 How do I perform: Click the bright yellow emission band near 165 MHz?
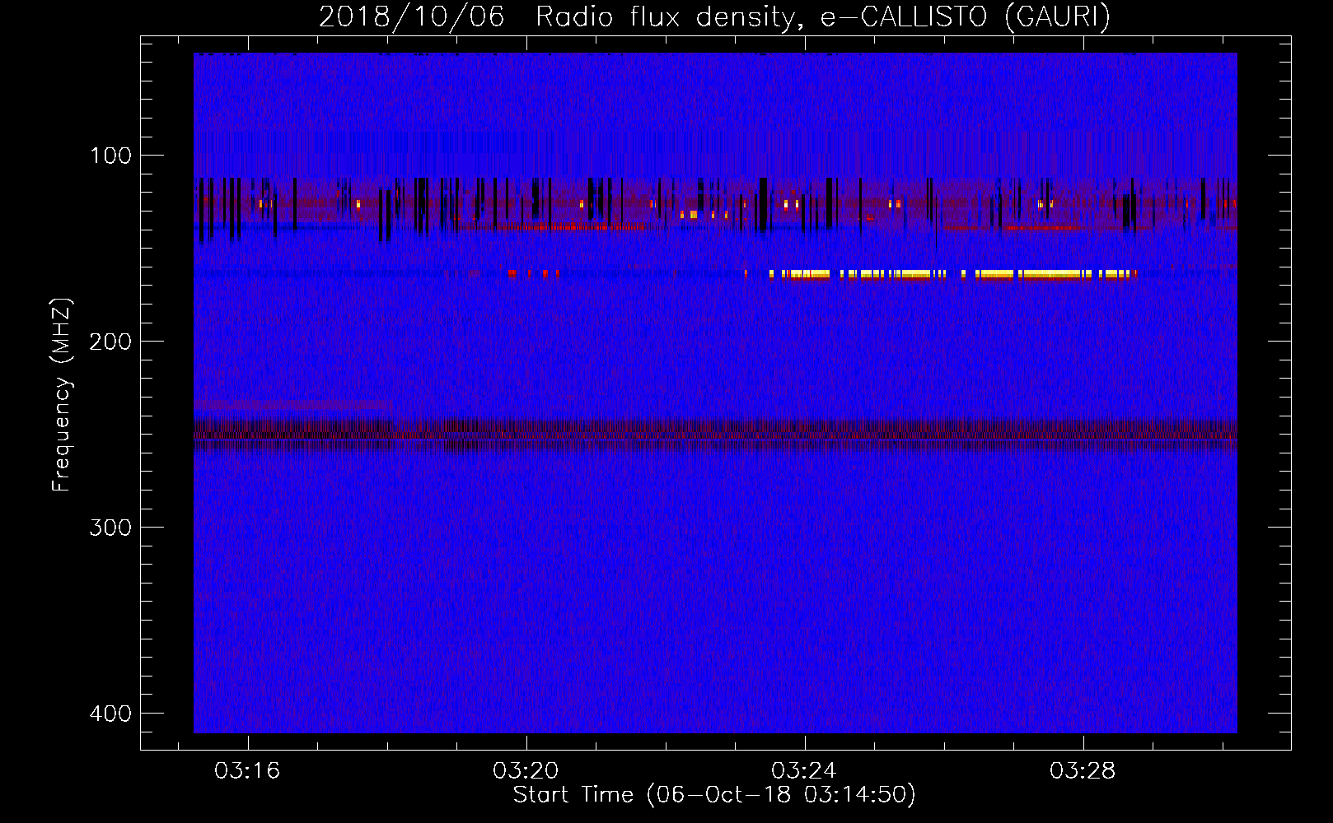(953, 274)
